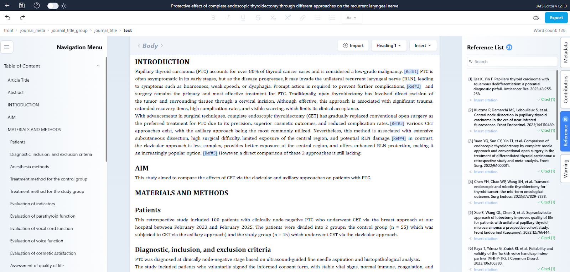Viewport: 570px width, 272px height.
Task: Redo the last action
Action: tap(22, 18)
